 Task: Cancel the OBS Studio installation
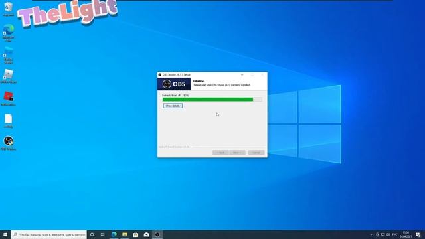tap(256, 153)
